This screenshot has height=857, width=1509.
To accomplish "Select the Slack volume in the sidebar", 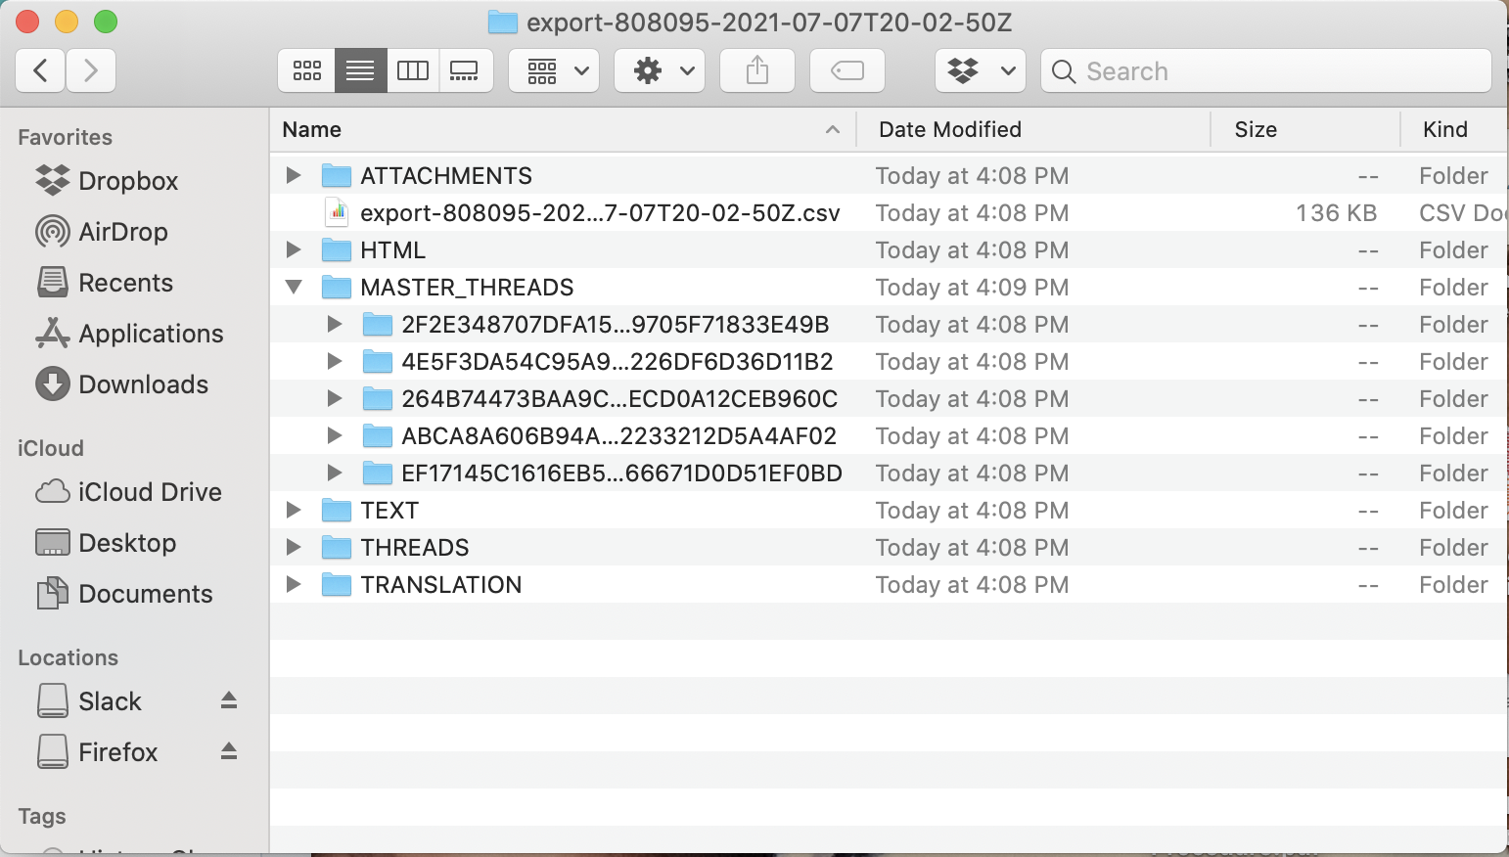I will pos(89,701).
